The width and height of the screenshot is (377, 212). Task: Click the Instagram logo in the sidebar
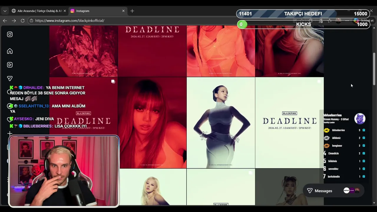[10, 34]
